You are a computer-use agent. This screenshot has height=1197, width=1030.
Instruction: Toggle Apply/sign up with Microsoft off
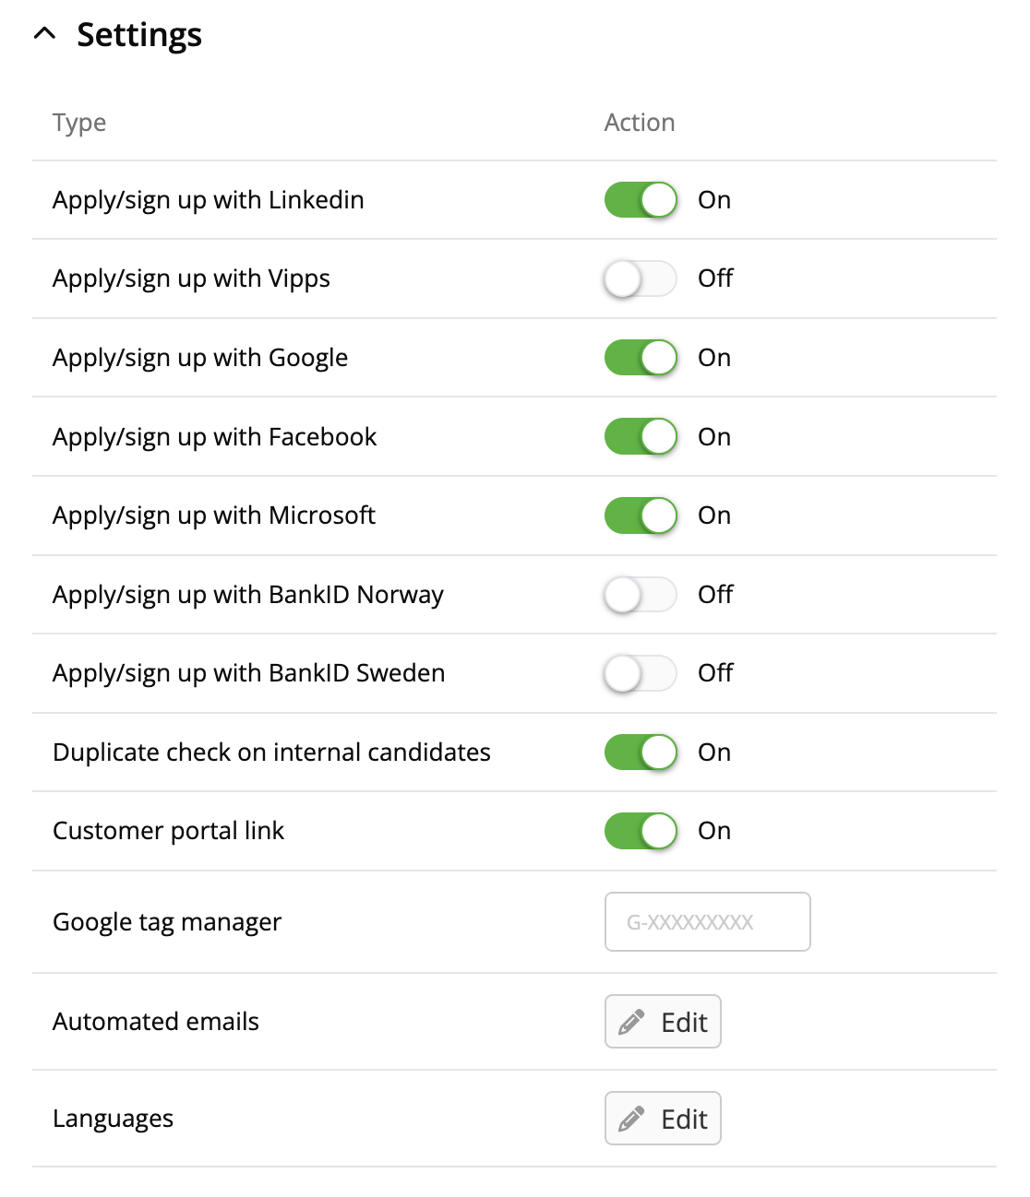click(641, 516)
